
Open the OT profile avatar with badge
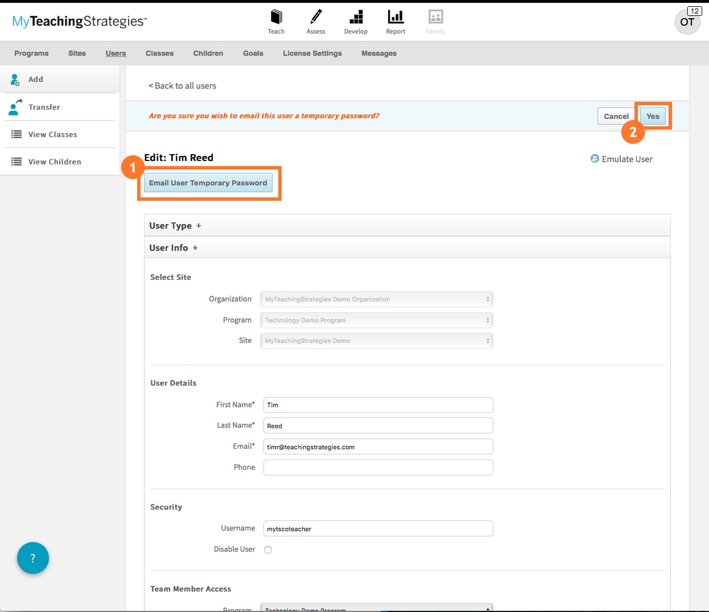(x=687, y=22)
